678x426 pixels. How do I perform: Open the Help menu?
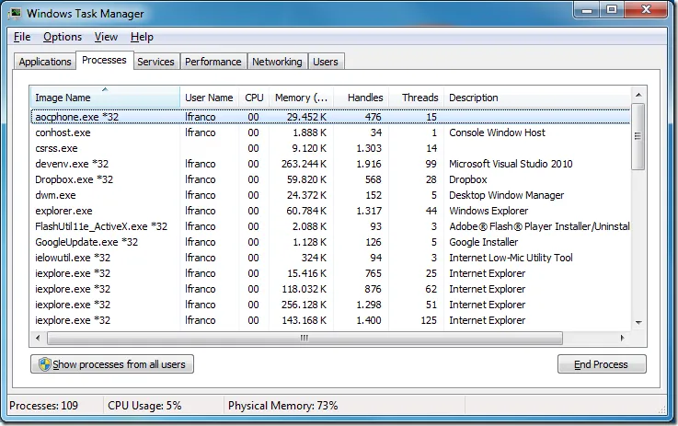(142, 37)
